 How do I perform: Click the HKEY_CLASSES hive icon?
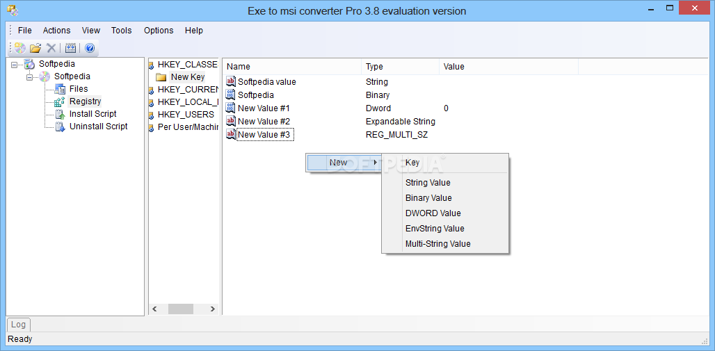coord(151,65)
